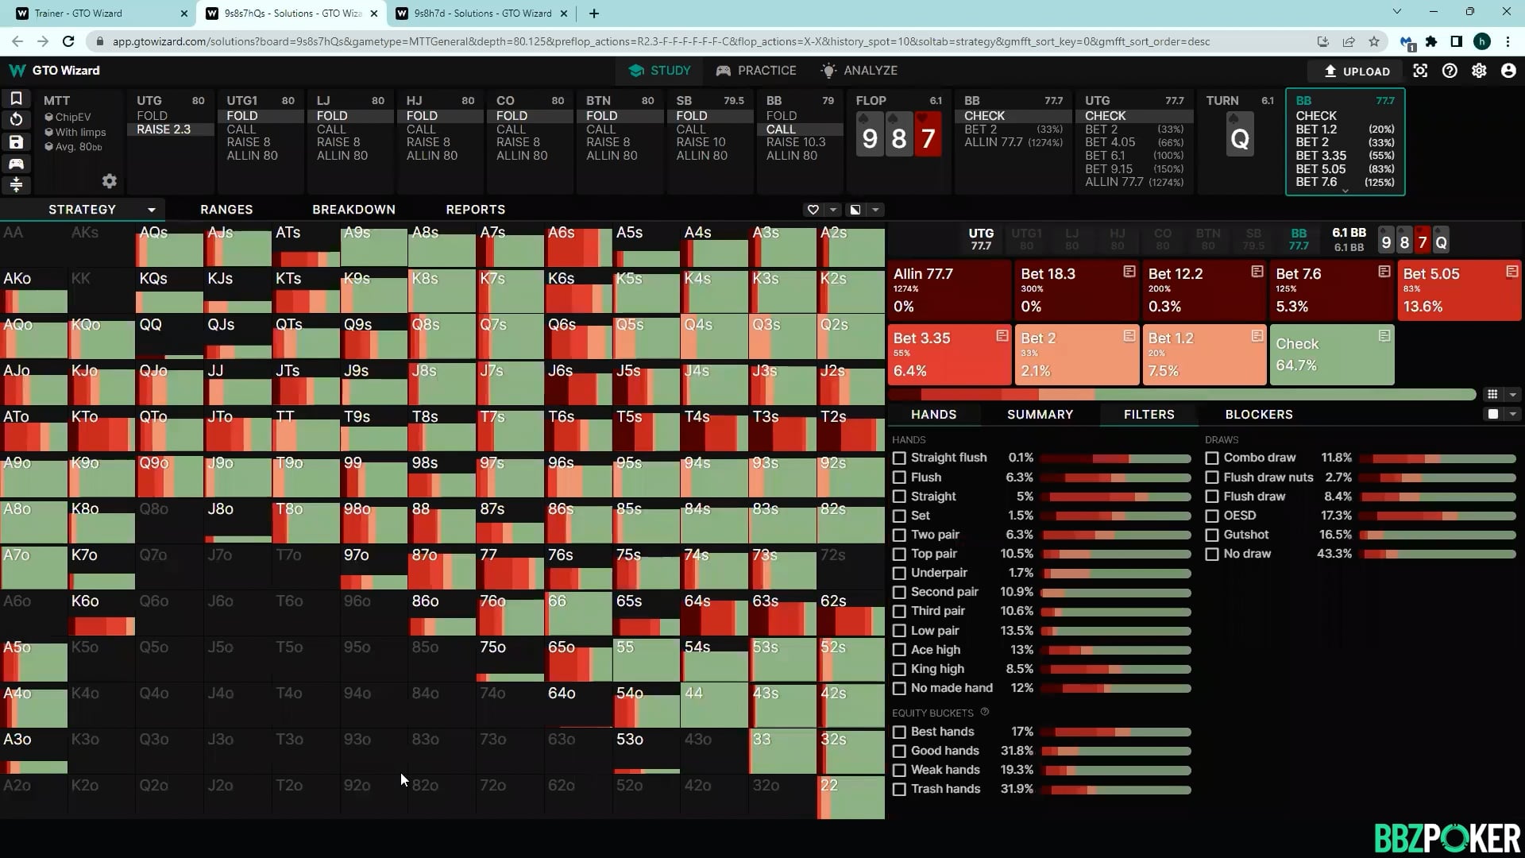Open MTT solution settings gear

(110, 182)
